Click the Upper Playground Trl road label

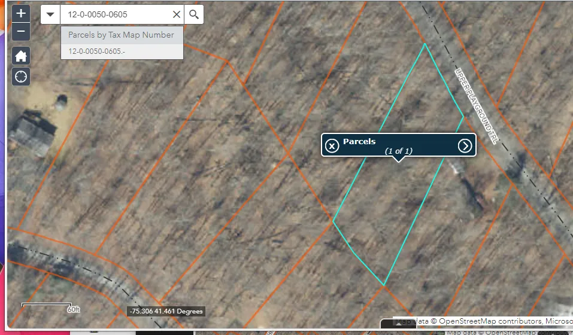click(x=476, y=105)
